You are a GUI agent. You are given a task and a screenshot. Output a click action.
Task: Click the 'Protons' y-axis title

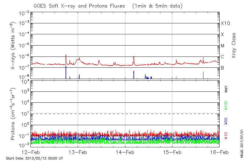click(13, 114)
